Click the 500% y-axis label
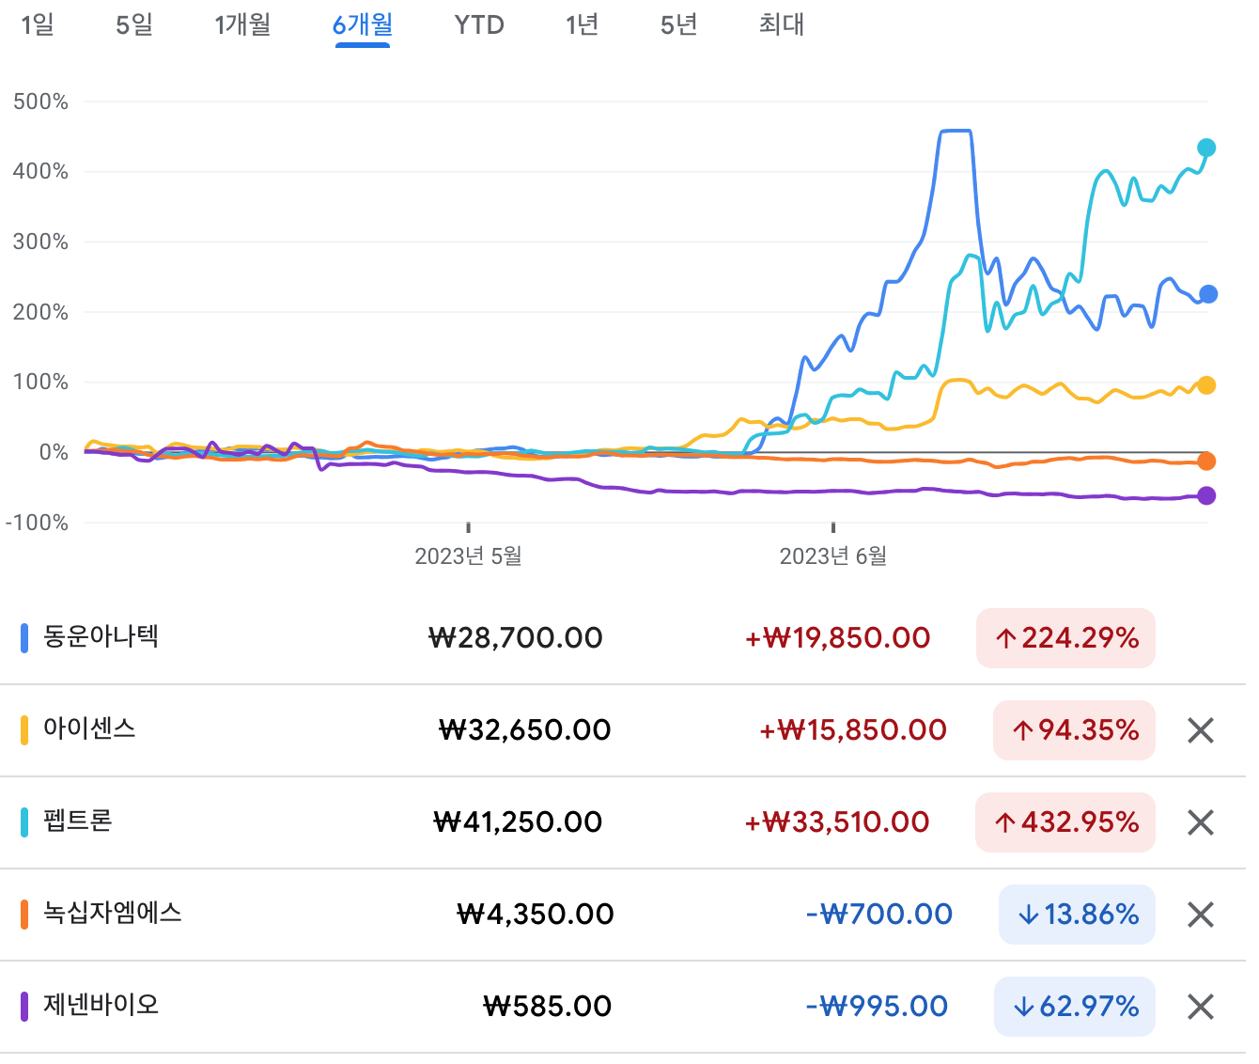The image size is (1259, 1064). (40, 102)
